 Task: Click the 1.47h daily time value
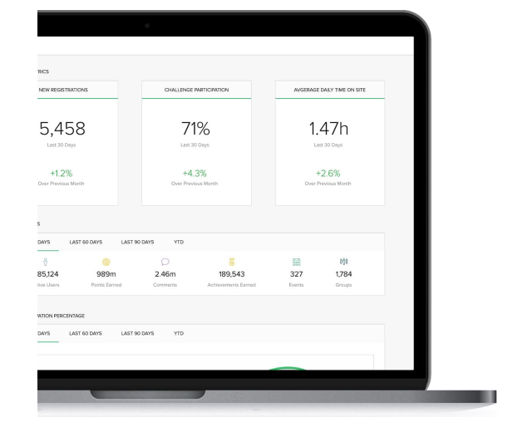point(329,129)
